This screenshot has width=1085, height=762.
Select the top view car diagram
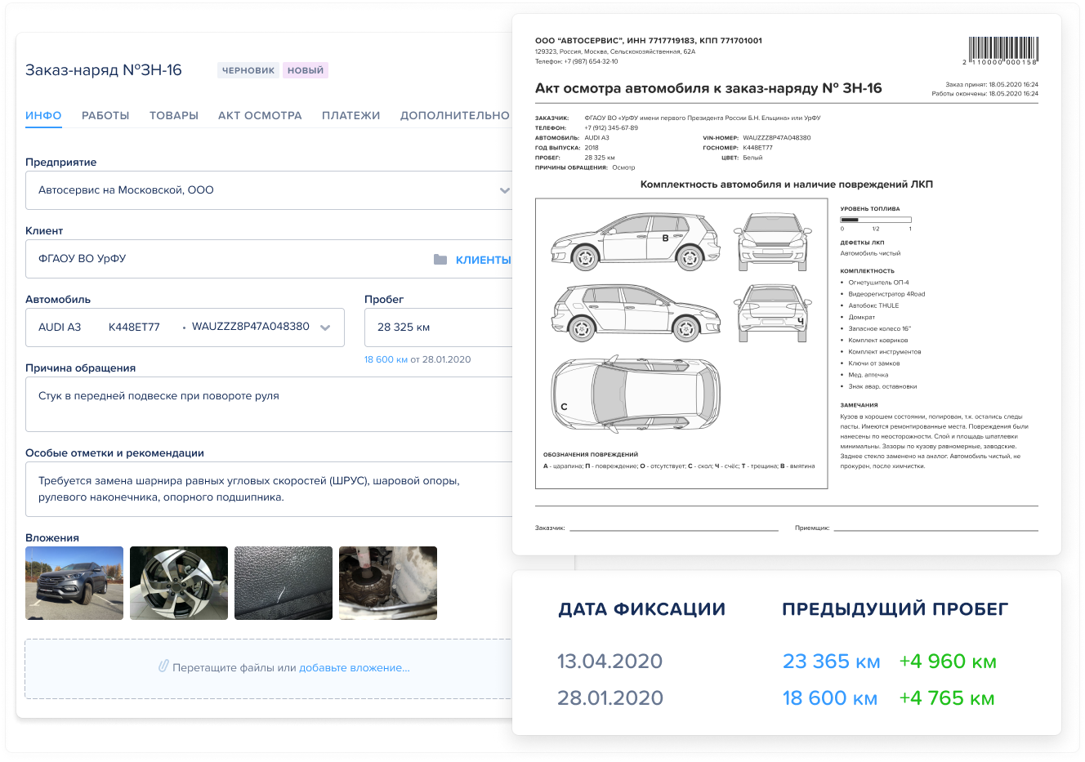point(635,394)
